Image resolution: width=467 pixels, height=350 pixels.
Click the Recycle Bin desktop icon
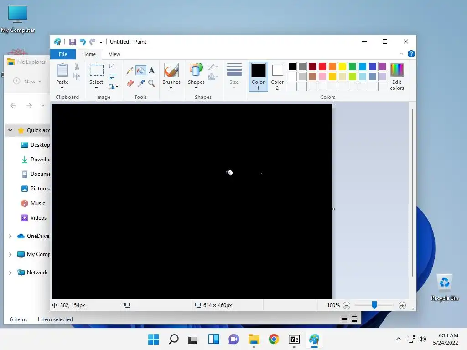click(444, 288)
